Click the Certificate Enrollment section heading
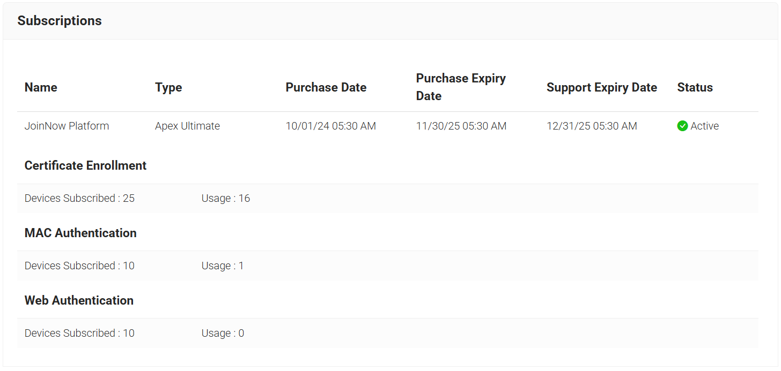The height and width of the screenshot is (371, 781). [85, 166]
